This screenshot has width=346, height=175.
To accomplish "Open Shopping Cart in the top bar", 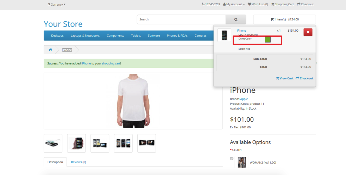I will 282,4.
